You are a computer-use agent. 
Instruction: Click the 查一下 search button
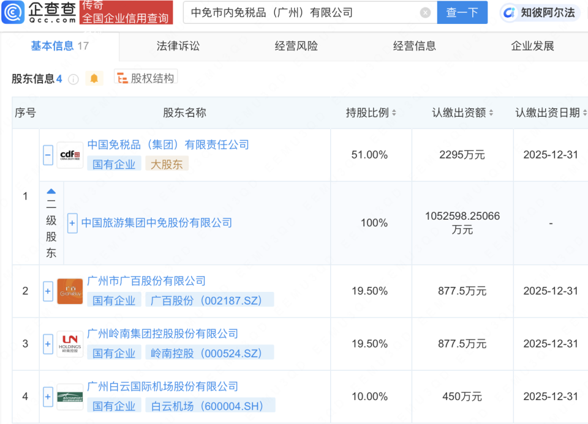pos(462,12)
